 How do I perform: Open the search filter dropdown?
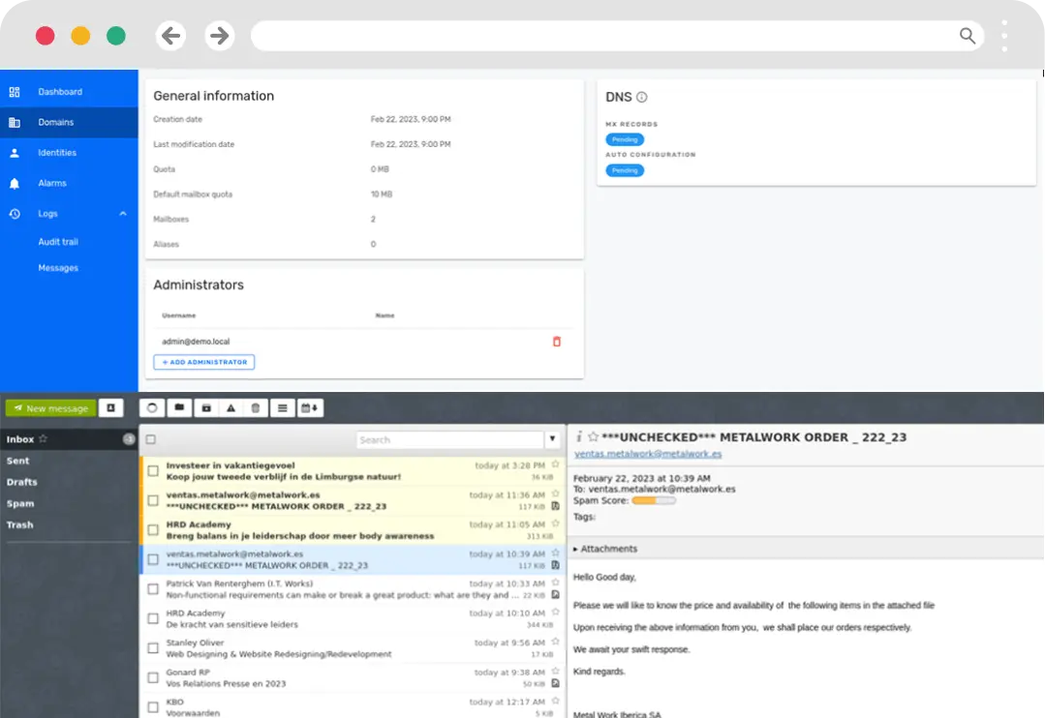coord(553,438)
